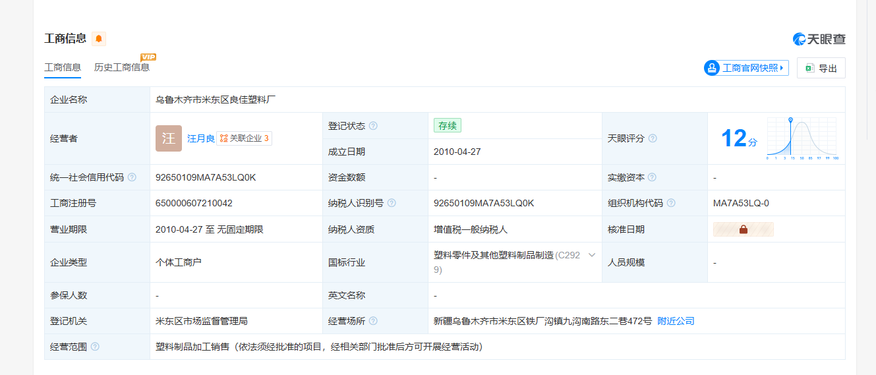
Task: Open help icon next to 登记状态
Action: coord(373,126)
